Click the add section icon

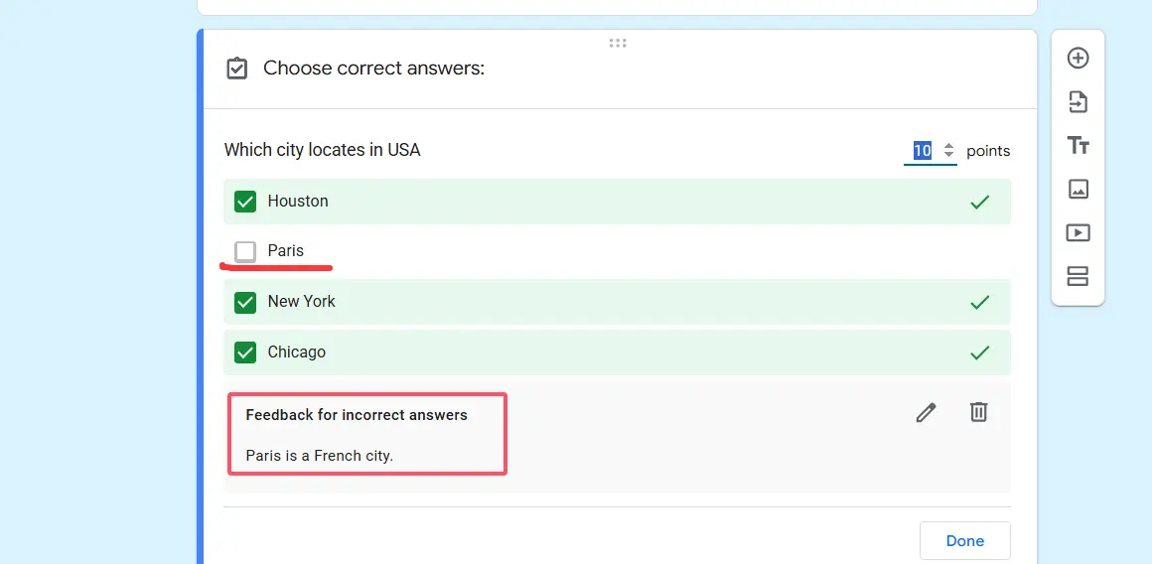1078,276
